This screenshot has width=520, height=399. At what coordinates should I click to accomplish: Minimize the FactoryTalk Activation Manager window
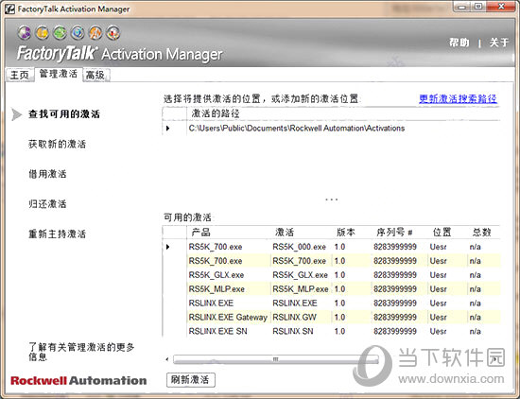462,7
